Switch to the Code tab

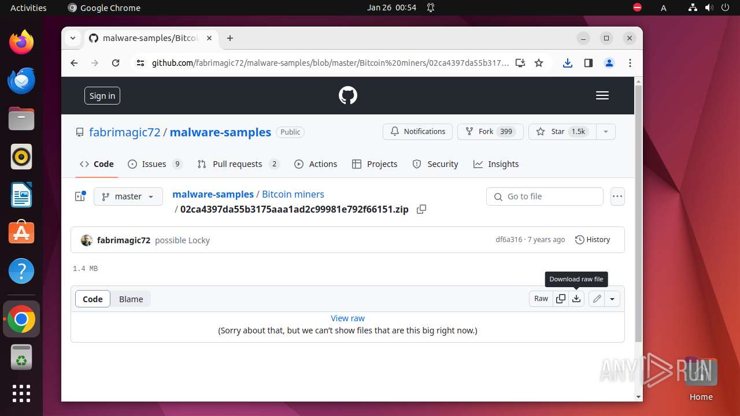[97, 164]
